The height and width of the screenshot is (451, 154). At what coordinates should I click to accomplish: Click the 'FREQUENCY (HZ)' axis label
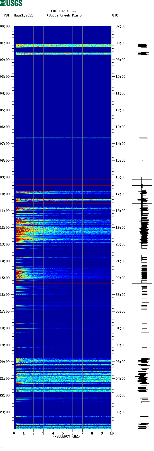click(x=66, y=436)
